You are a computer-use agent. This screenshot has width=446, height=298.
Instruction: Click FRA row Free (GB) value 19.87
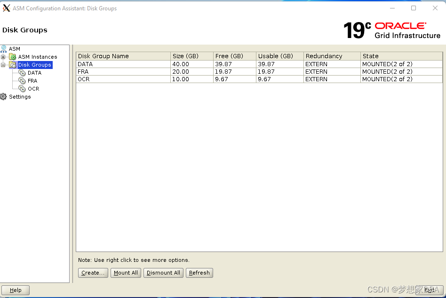(x=223, y=71)
